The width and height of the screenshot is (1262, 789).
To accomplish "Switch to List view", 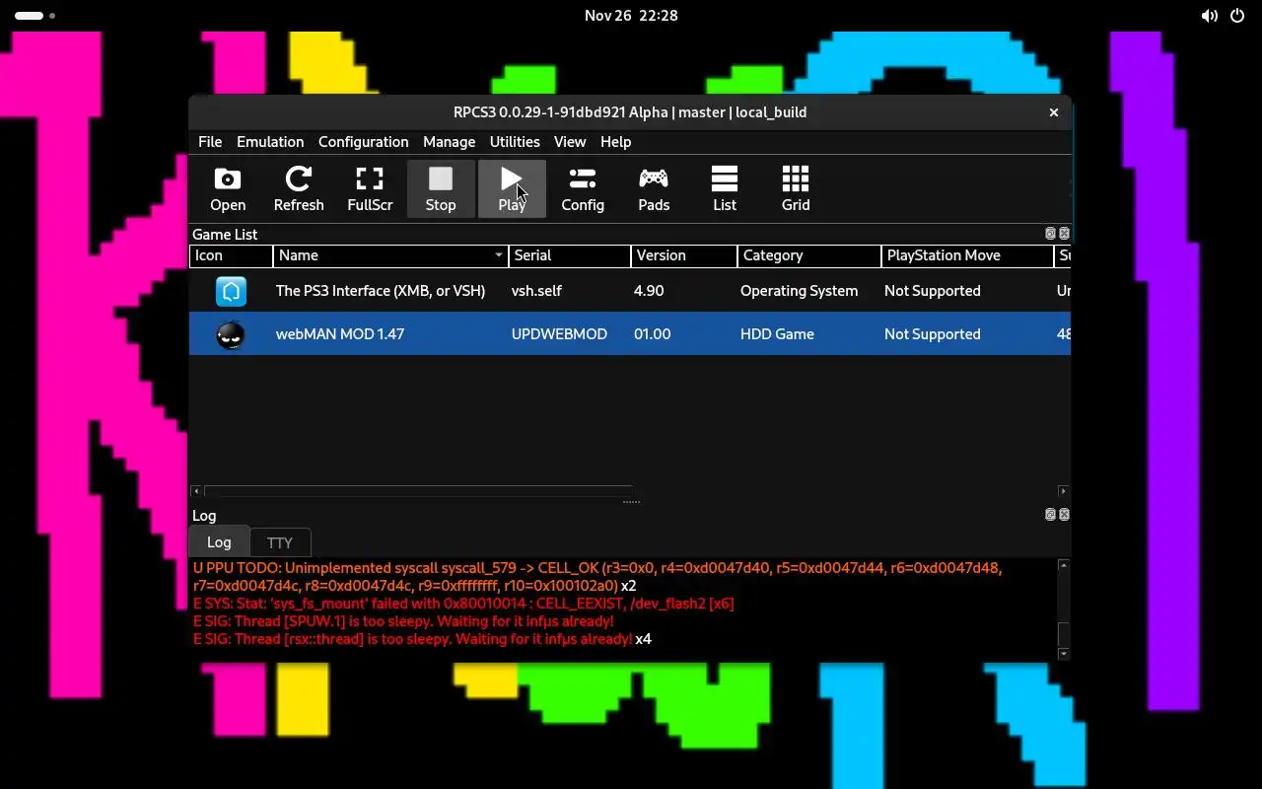I will pyautogui.click(x=725, y=188).
